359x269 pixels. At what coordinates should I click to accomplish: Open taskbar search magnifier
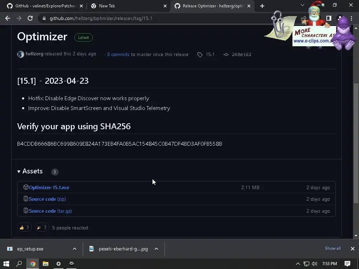pyautogui.click(x=19, y=264)
